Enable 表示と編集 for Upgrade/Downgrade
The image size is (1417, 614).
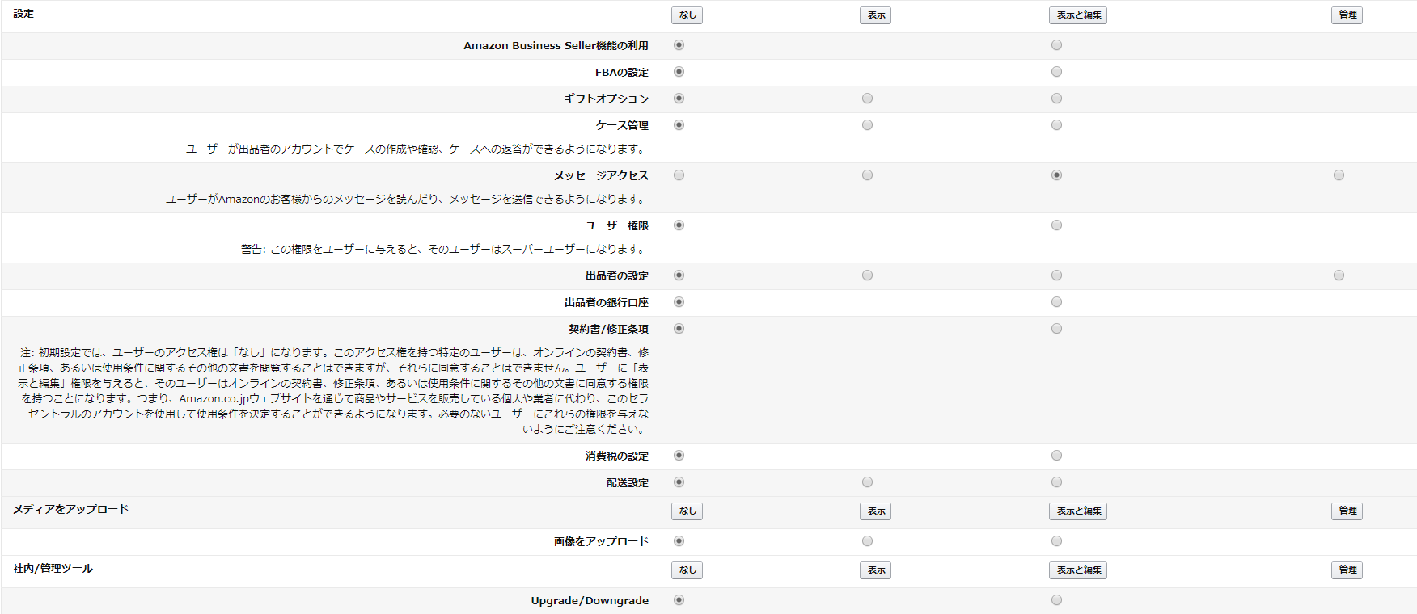click(x=1056, y=600)
